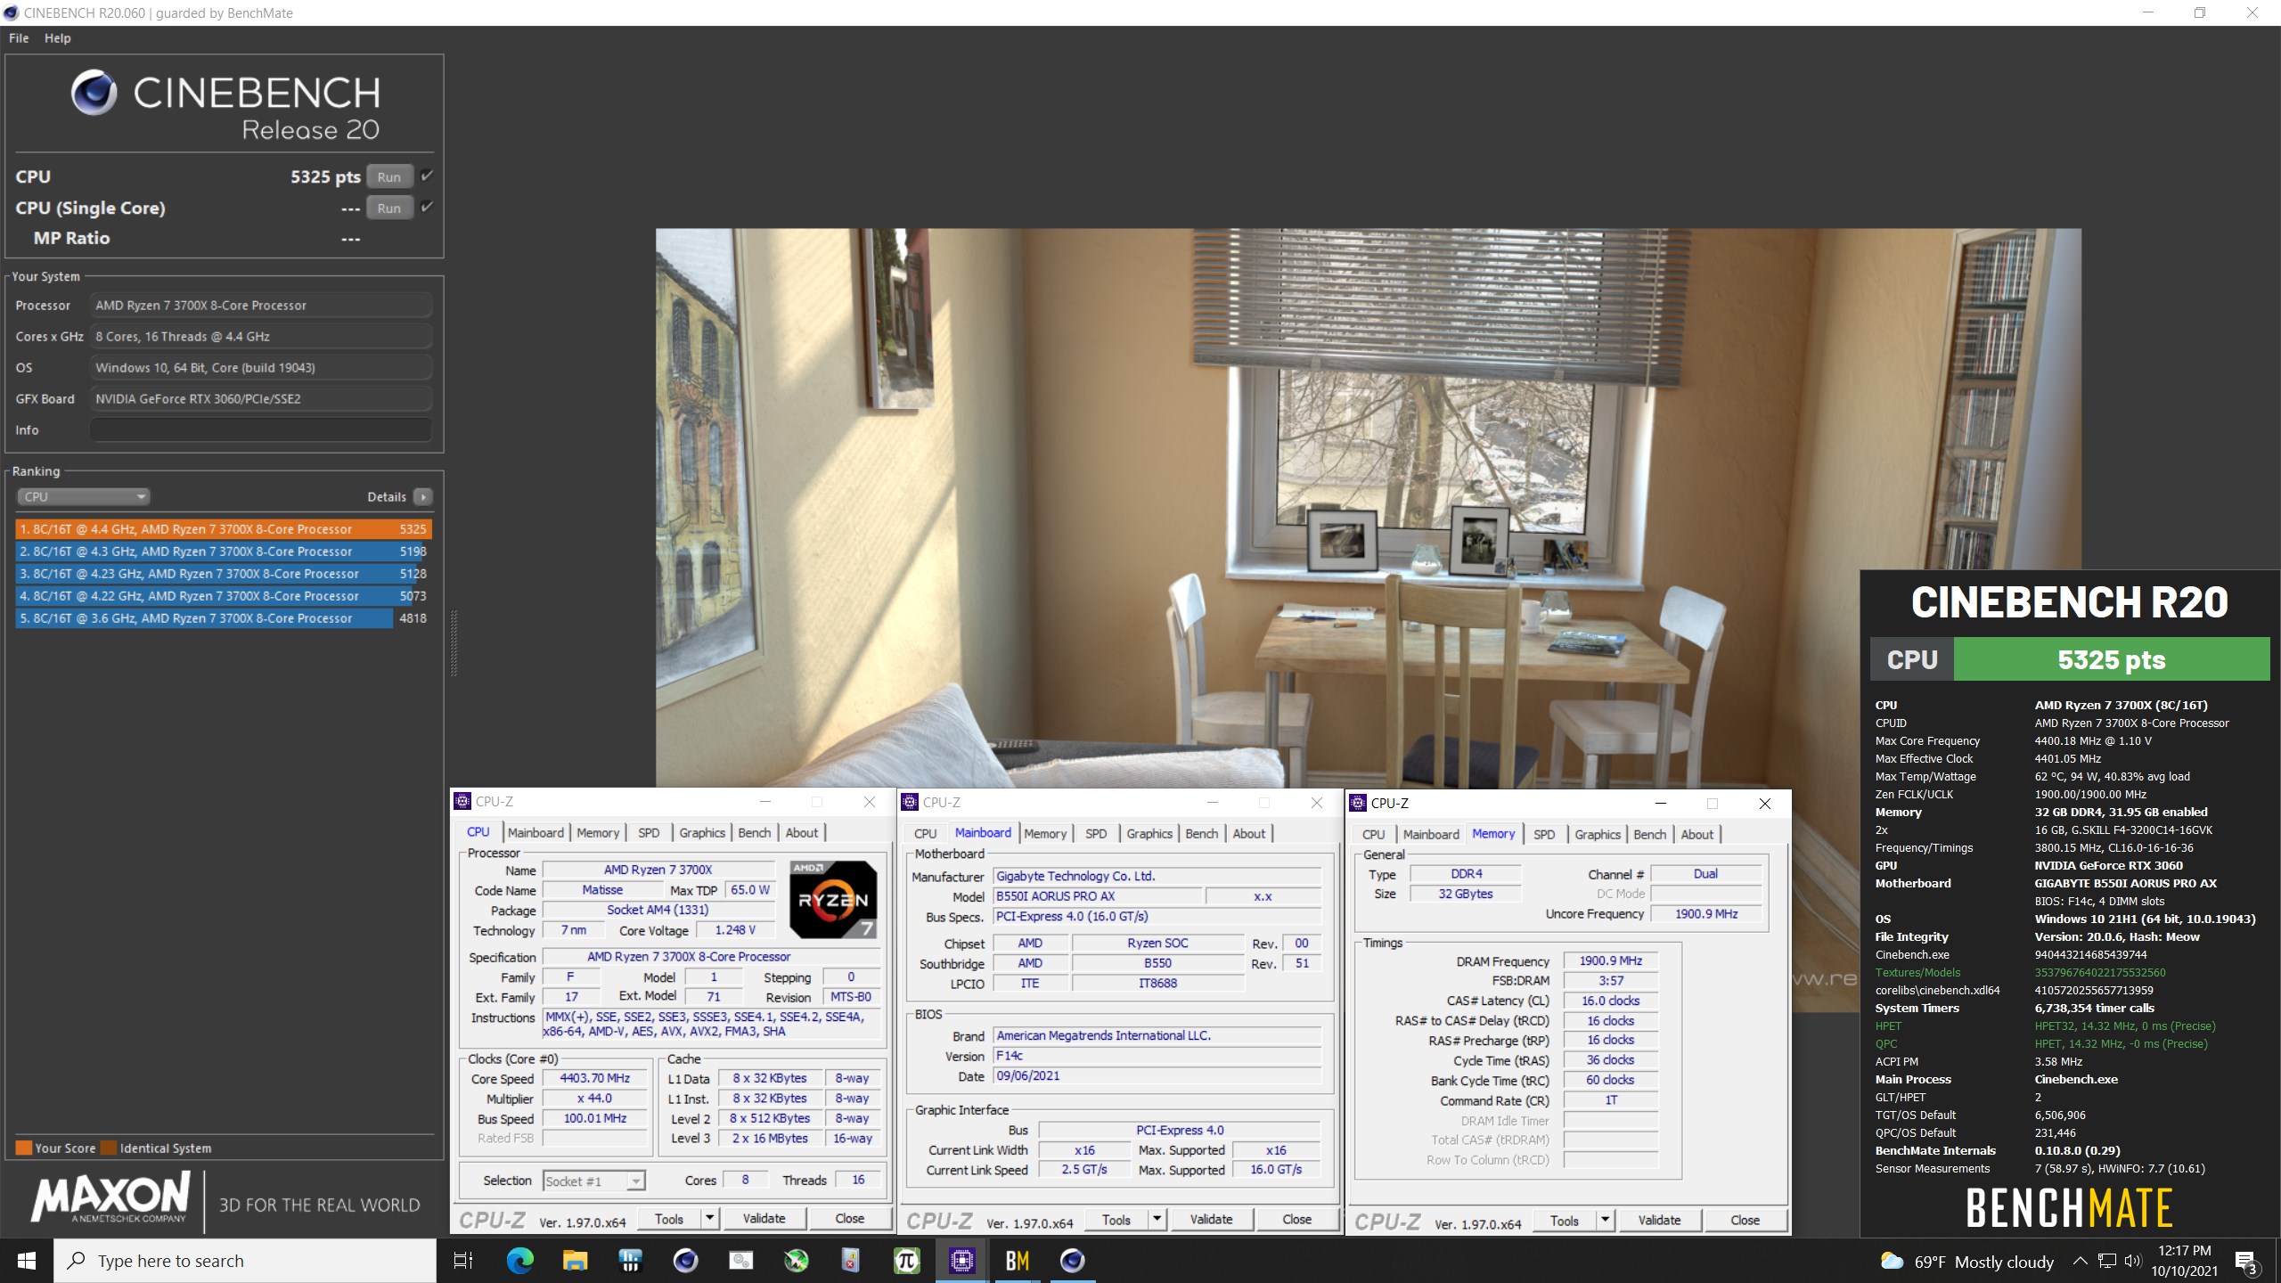Image resolution: width=2281 pixels, height=1283 pixels.
Task: Click DRAM Frequency value 1900.9 MHz
Action: (x=1610, y=960)
